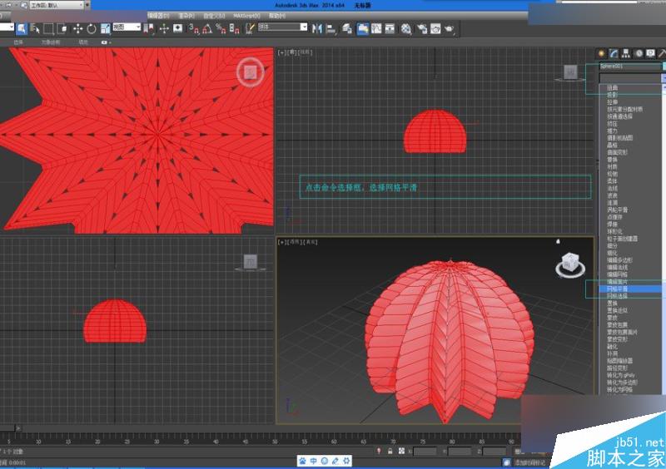
Task: Click the time slider handle on timeline
Action: (7, 428)
